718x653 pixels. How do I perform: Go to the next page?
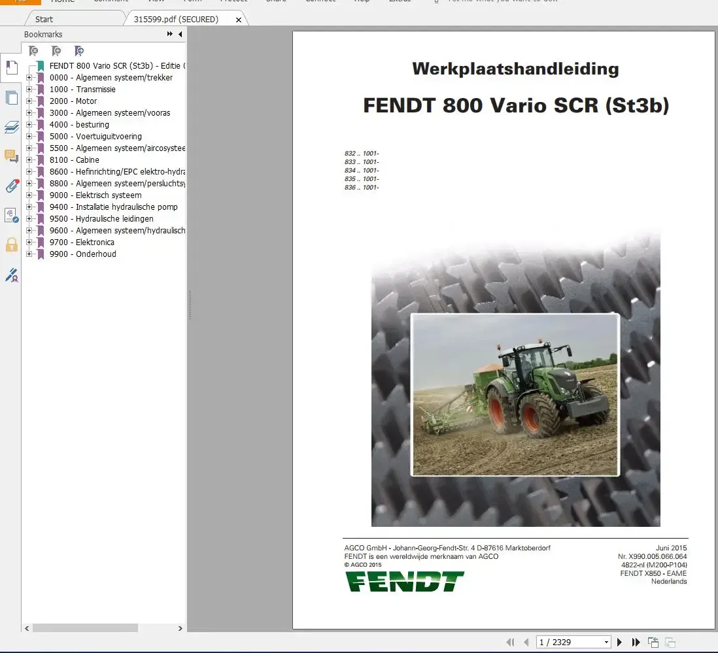click(x=619, y=642)
